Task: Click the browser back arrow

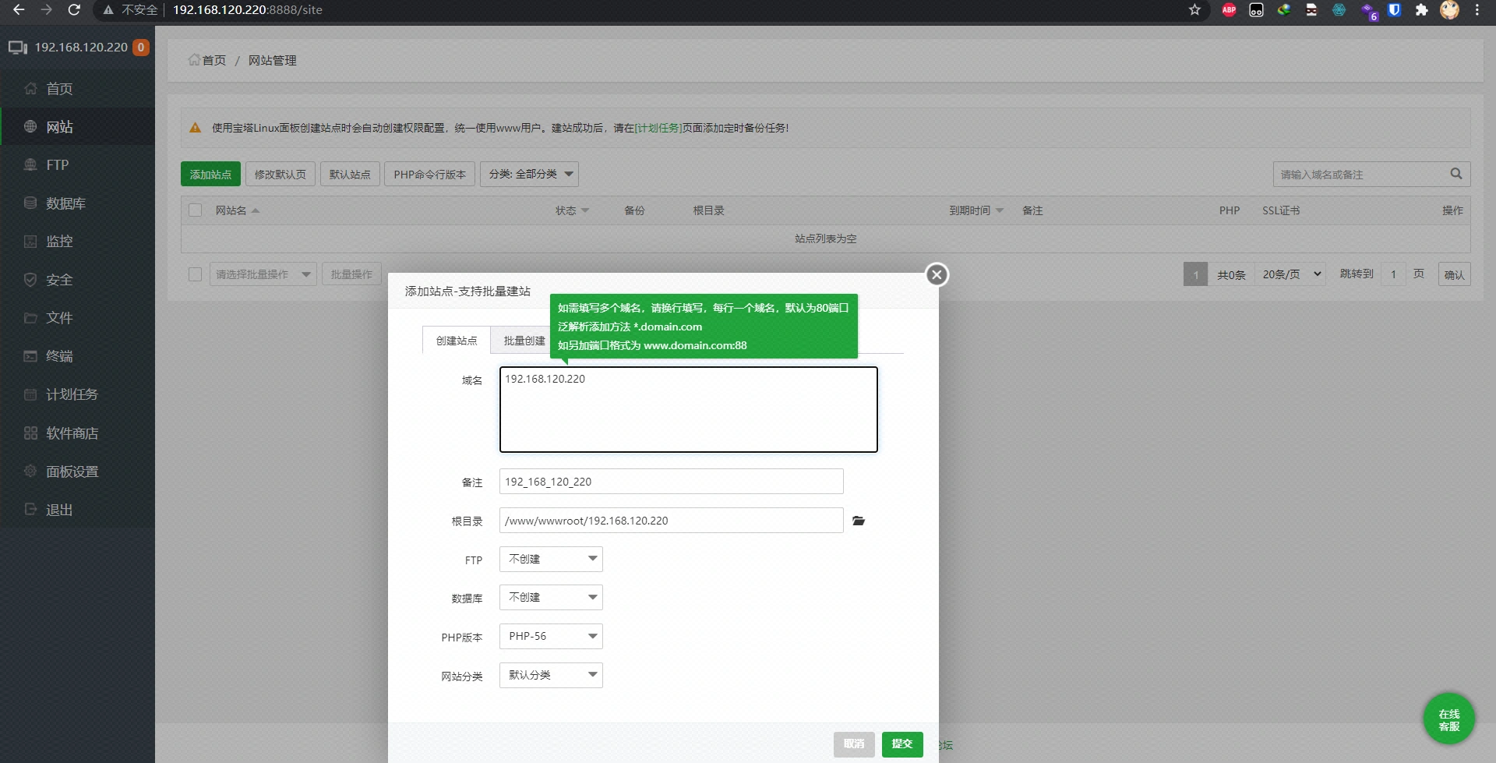Action: point(19,9)
